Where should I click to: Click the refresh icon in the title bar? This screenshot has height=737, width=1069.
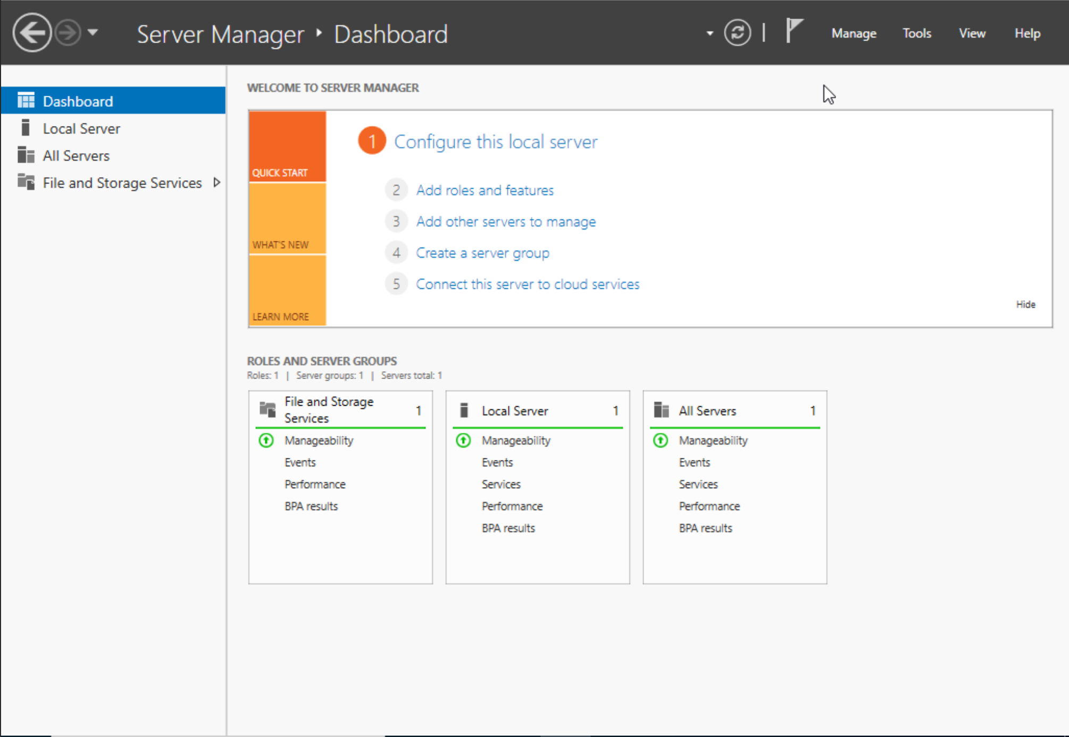(738, 32)
